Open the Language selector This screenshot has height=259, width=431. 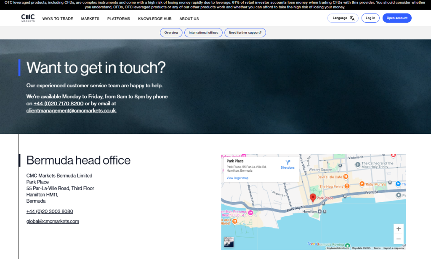click(343, 18)
